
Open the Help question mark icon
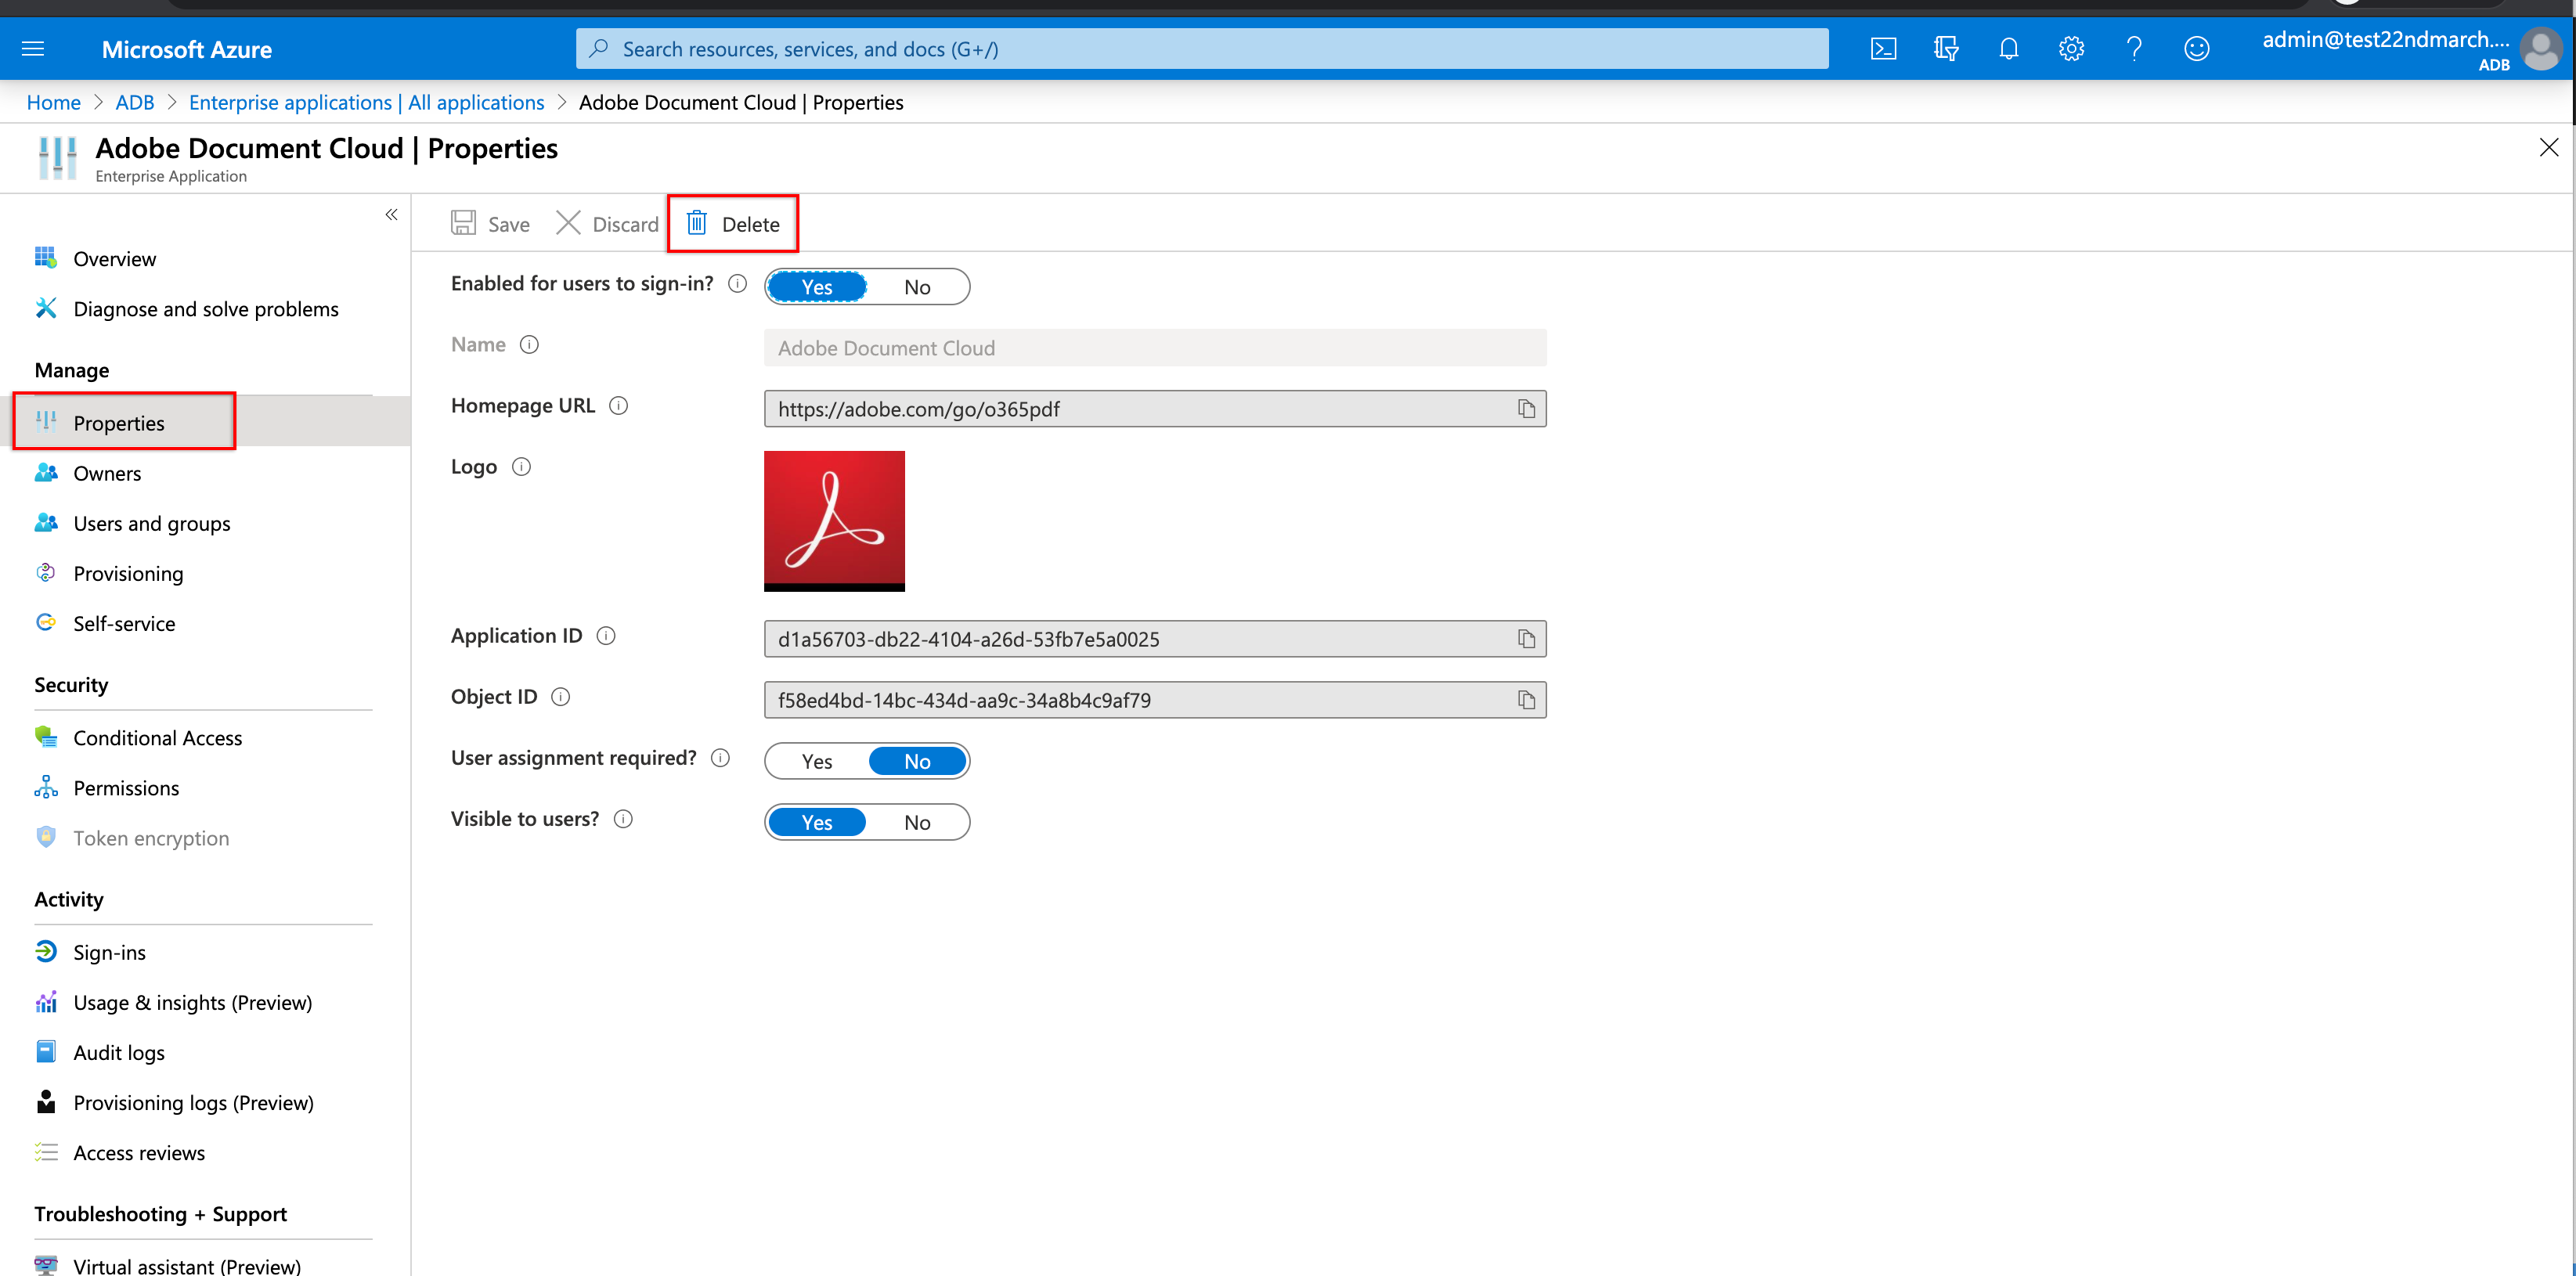tap(2134, 48)
